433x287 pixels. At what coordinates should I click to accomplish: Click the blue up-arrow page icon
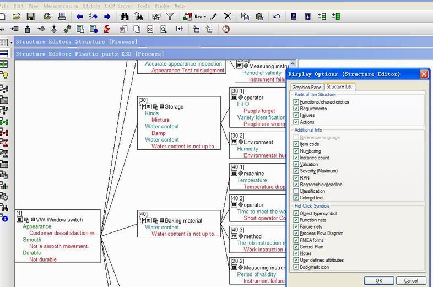click(x=294, y=17)
